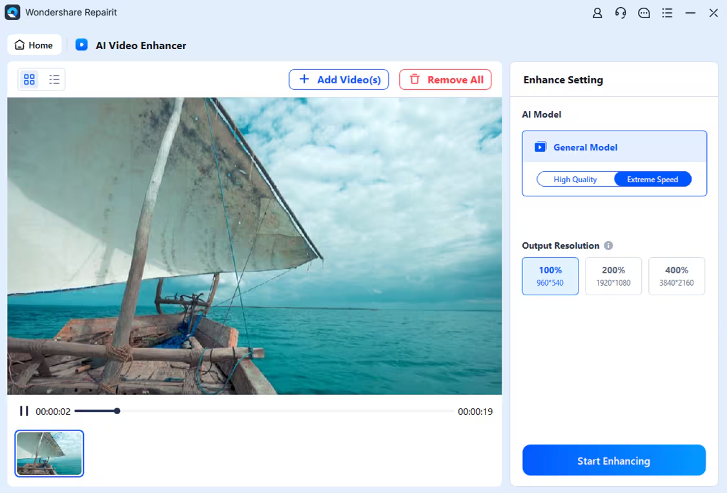Close the Repairit window
Image resolution: width=727 pixels, height=493 pixels.
[x=713, y=13]
